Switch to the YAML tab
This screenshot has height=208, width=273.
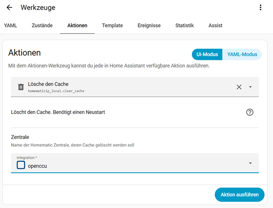coord(10,25)
